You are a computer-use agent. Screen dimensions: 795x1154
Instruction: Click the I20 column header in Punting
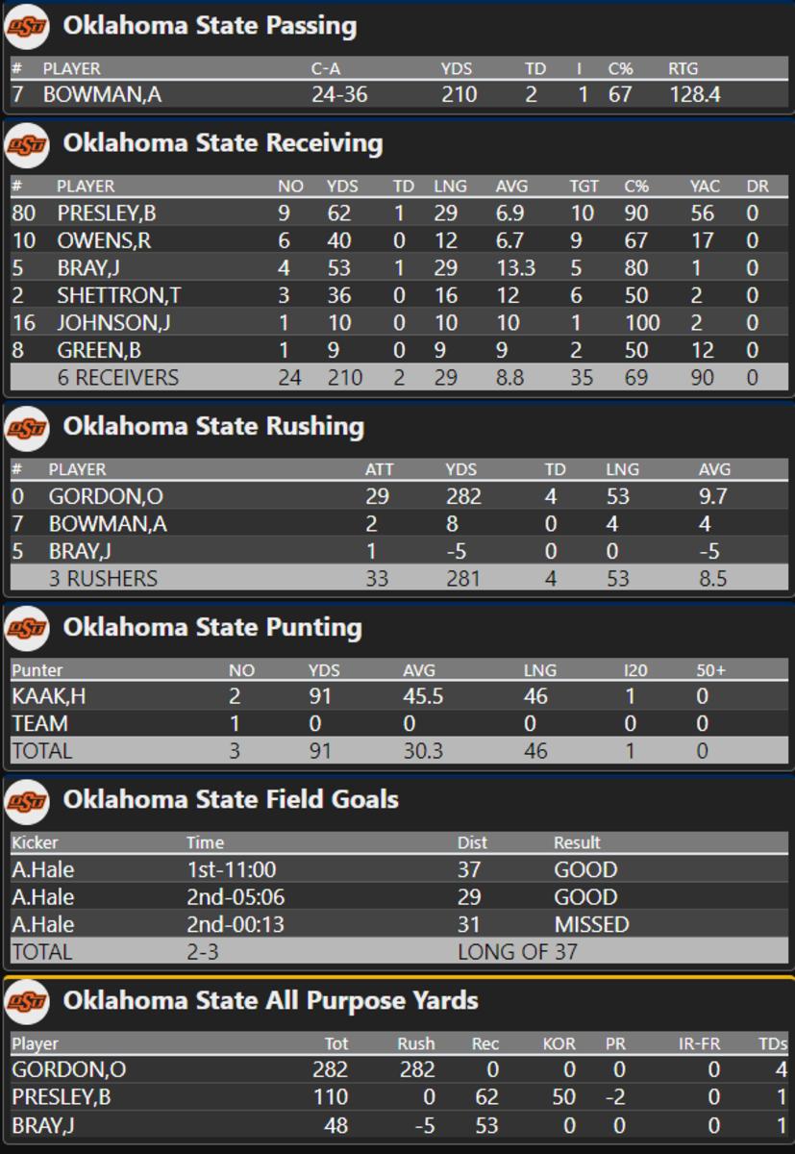click(631, 670)
